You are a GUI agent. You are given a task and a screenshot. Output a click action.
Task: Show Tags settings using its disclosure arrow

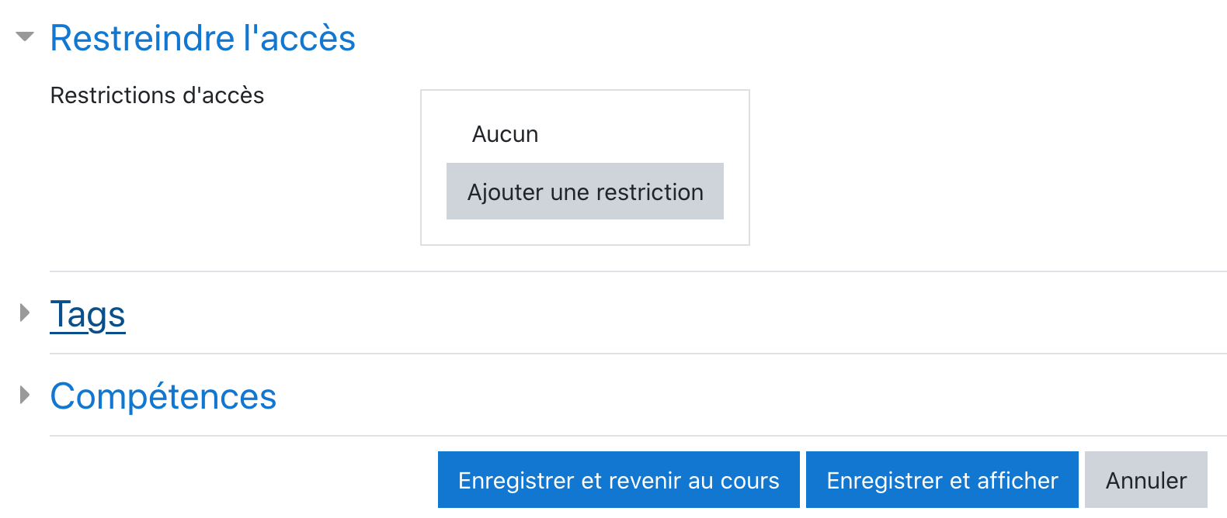[25, 313]
